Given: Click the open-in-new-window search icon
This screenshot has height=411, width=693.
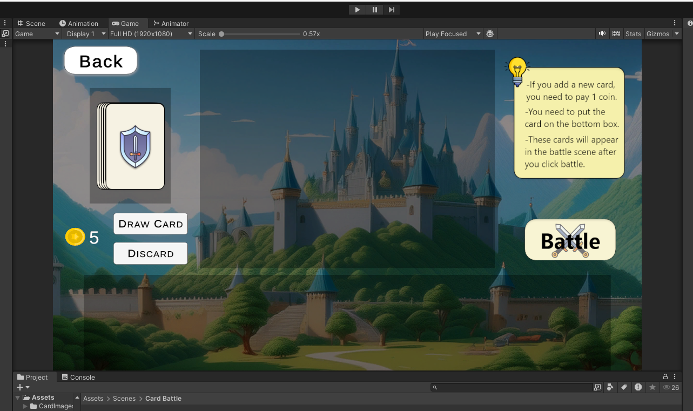Looking at the screenshot, I should (597, 387).
